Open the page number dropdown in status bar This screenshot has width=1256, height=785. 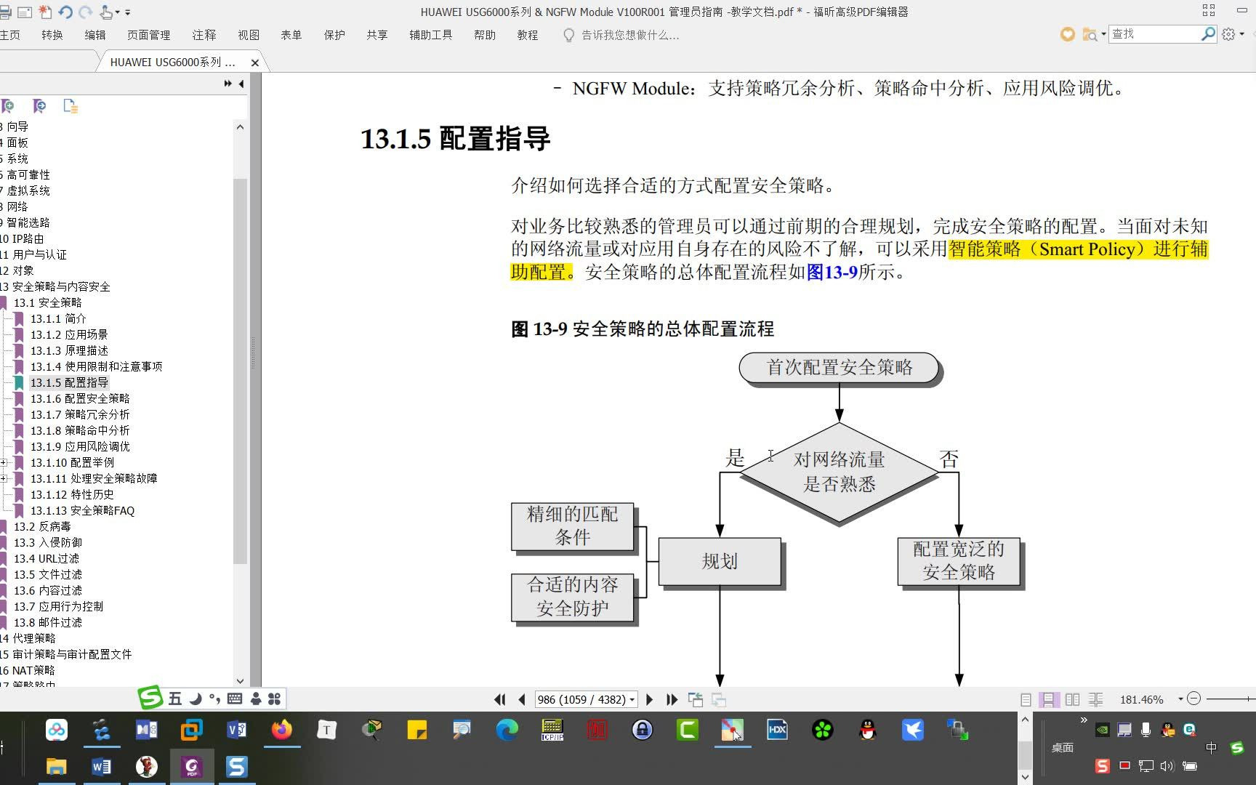(x=631, y=699)
